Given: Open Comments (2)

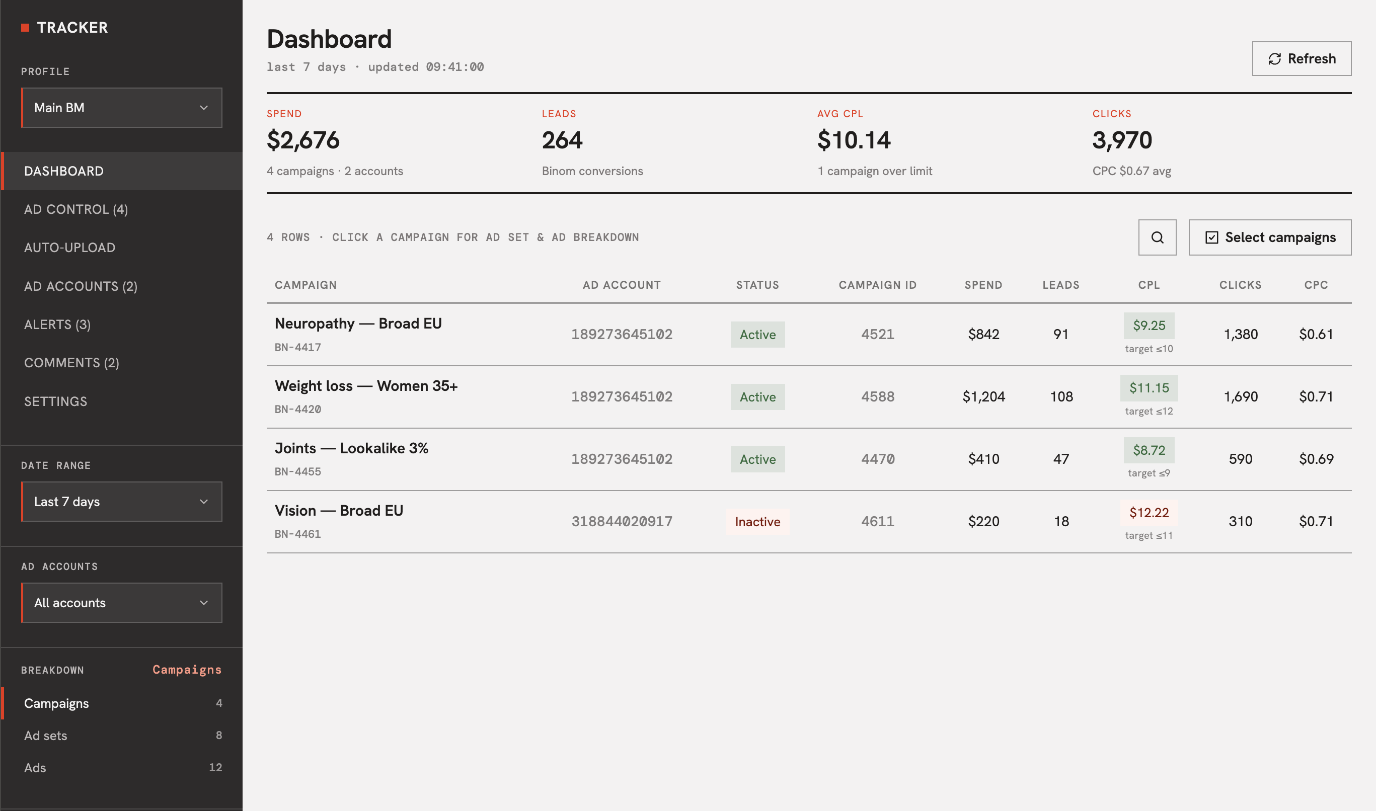Looking at the screenshot, I should [x=121, y=362].
